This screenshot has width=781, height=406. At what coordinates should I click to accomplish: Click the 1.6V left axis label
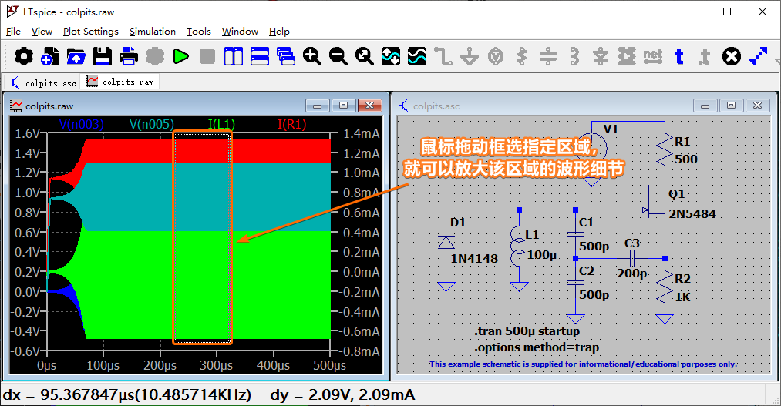28,133
